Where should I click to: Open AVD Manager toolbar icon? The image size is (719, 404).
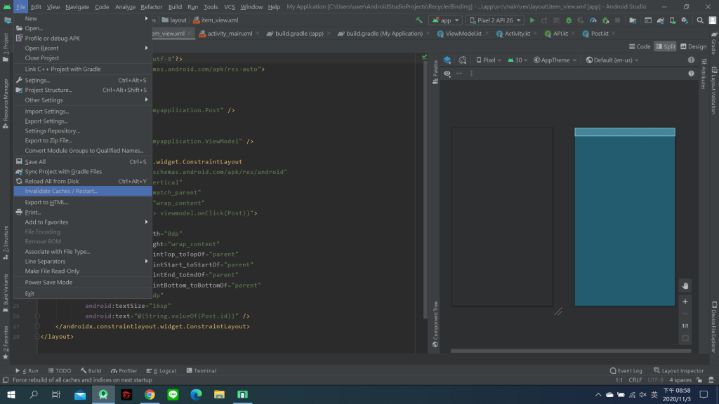(673, 20)
